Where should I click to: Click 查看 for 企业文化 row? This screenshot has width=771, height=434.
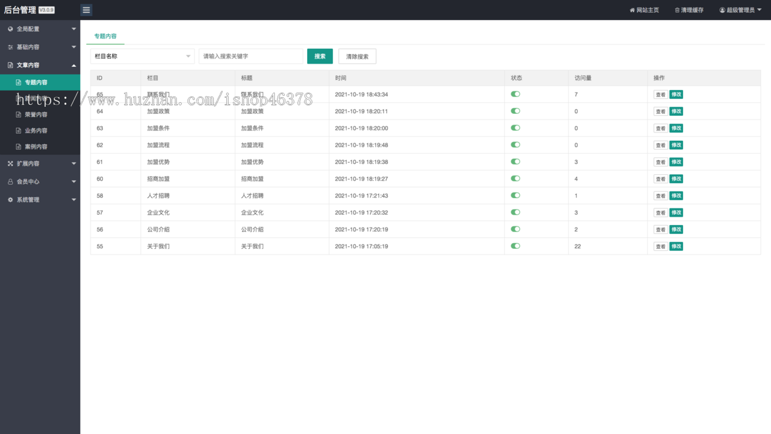point(660,213)
